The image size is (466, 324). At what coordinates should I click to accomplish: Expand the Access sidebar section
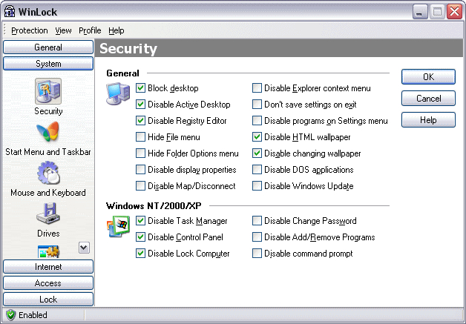pyautogui.click(x=48, y=282)
